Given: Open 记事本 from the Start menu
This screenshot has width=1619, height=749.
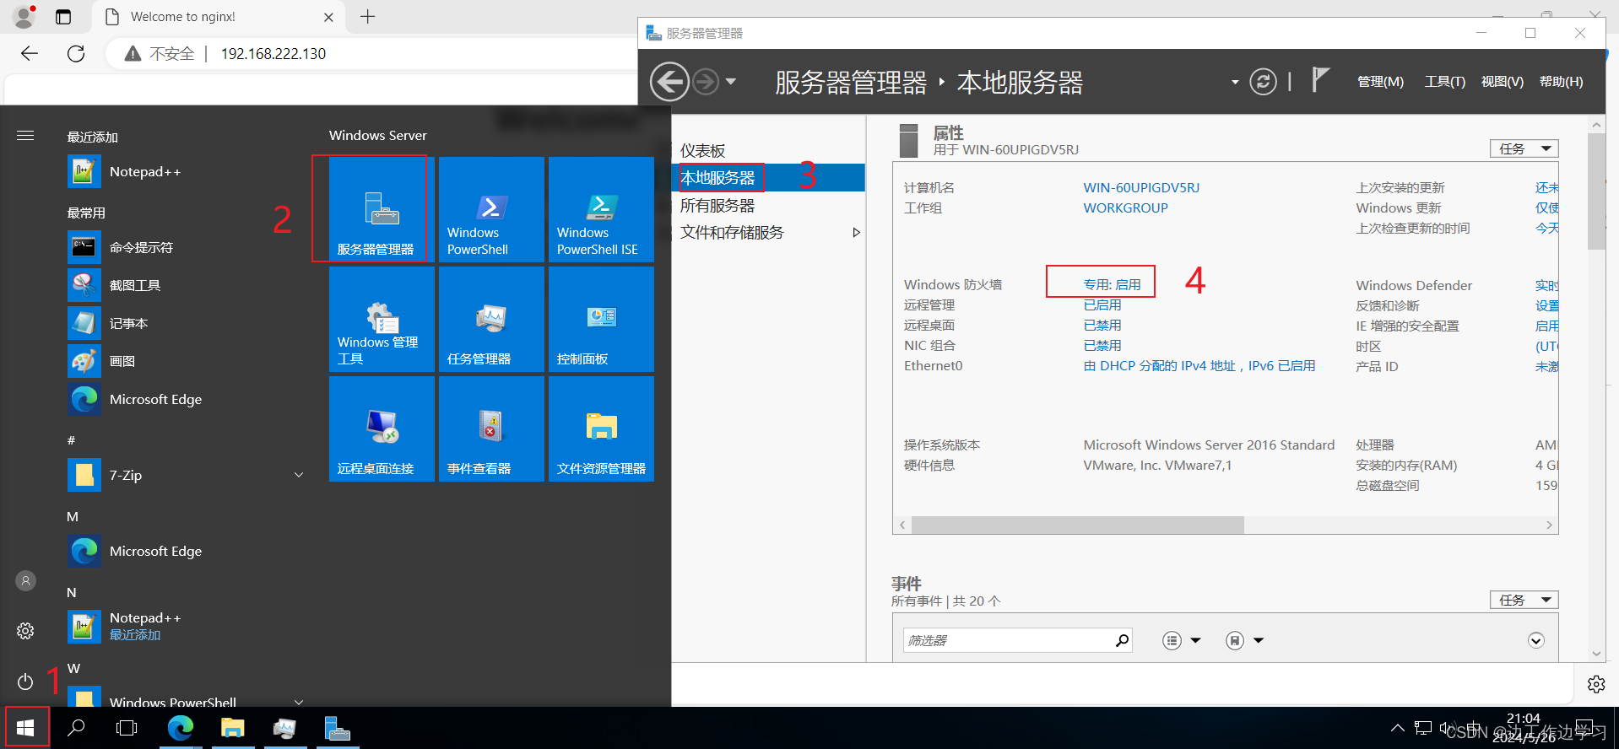Looking at the screenshot, I should point(186,324).
